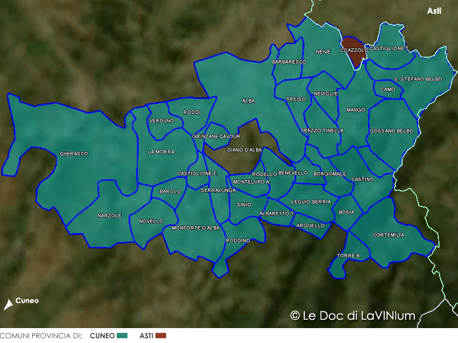458x343 pixels.
Task: Select Monforte d'Alba on the map
Action: tap(195, 228)
